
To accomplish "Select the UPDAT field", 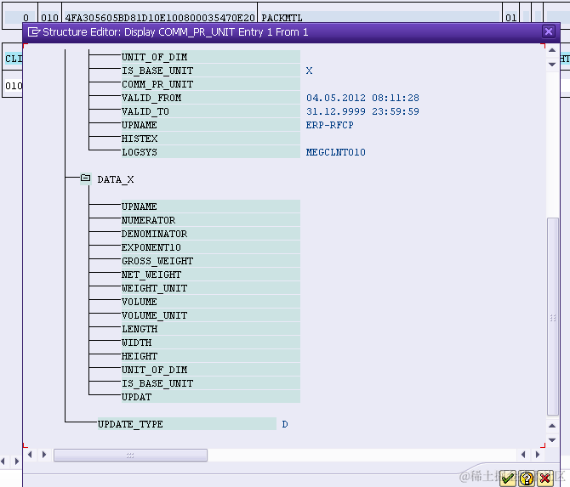I will [211, 397].
